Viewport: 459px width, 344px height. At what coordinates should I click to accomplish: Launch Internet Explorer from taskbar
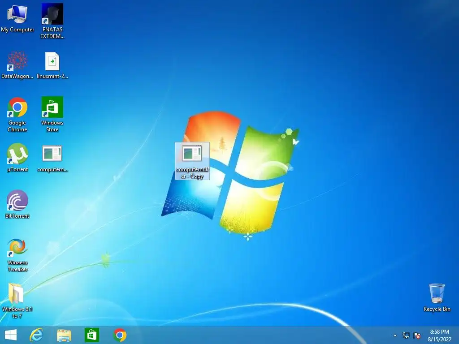[x=36, y=335]
